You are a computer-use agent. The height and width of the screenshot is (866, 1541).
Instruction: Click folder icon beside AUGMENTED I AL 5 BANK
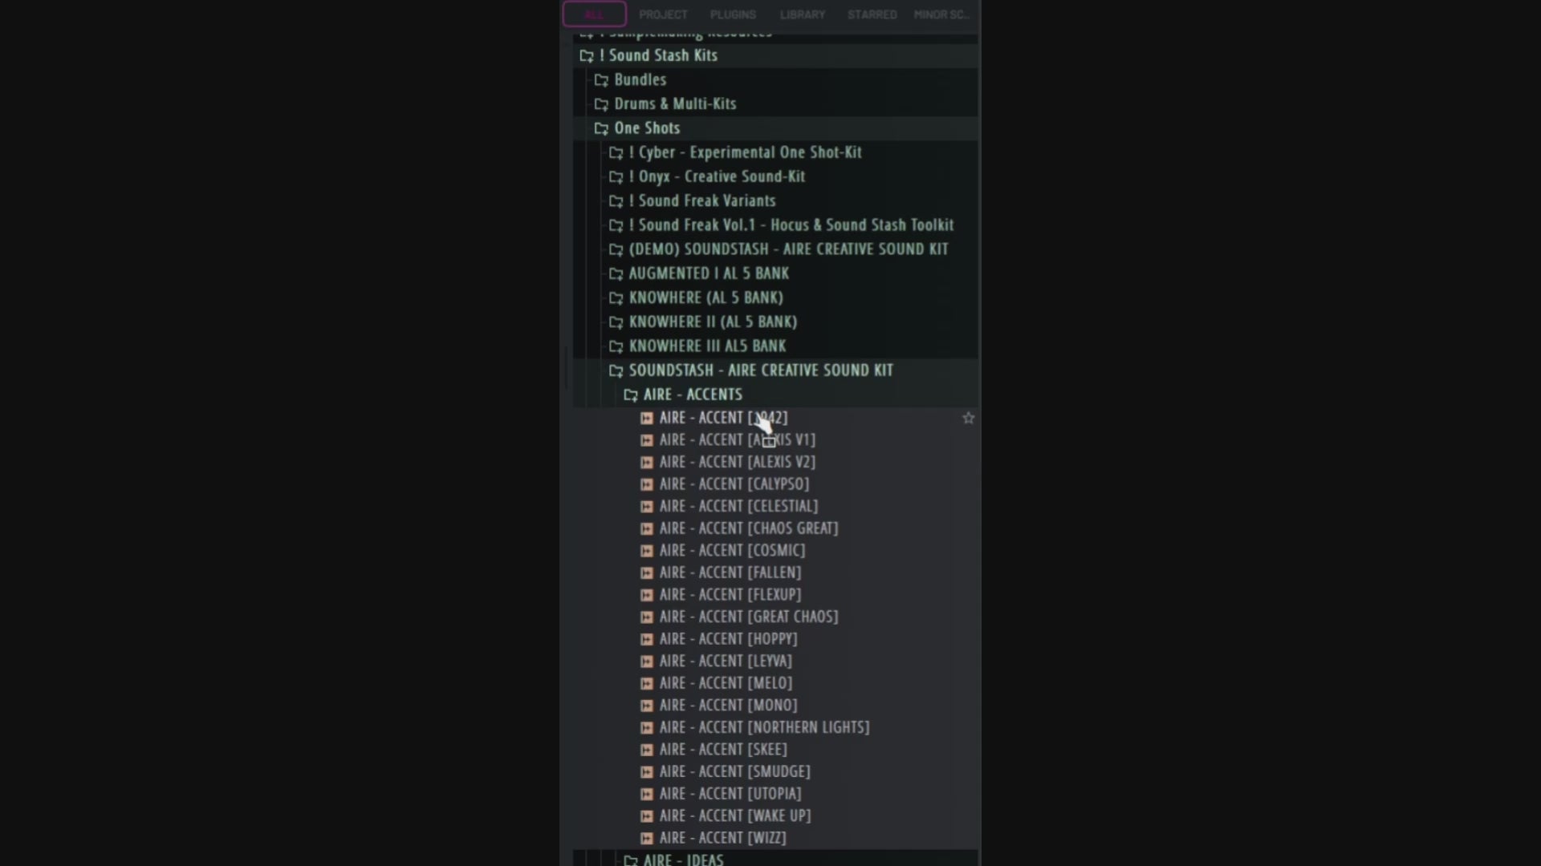(x=616, y=273)
